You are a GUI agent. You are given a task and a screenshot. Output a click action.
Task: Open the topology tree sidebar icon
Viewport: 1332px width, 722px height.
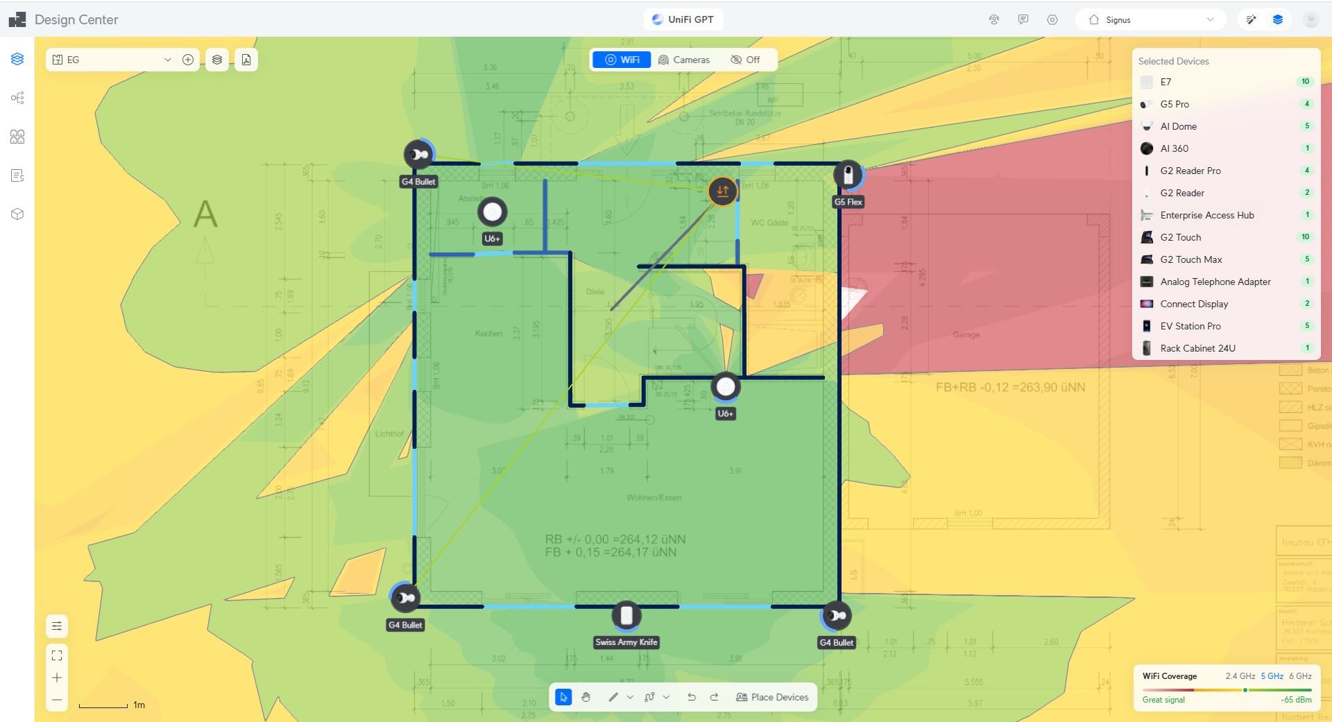click(17, 98)
